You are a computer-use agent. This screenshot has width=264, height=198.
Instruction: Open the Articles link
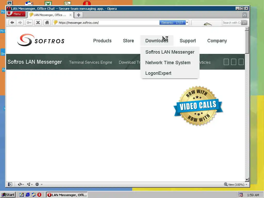[205, 62]
